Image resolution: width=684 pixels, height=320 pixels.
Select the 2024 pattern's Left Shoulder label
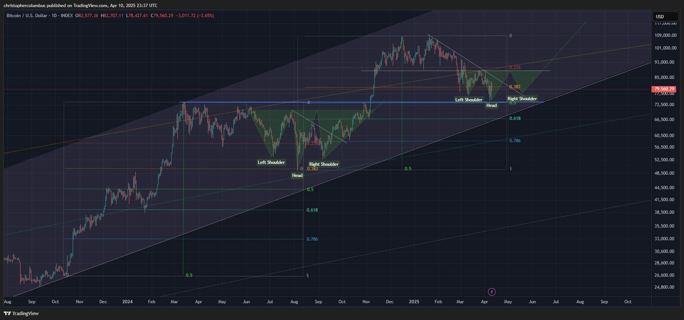click(271, 162)
